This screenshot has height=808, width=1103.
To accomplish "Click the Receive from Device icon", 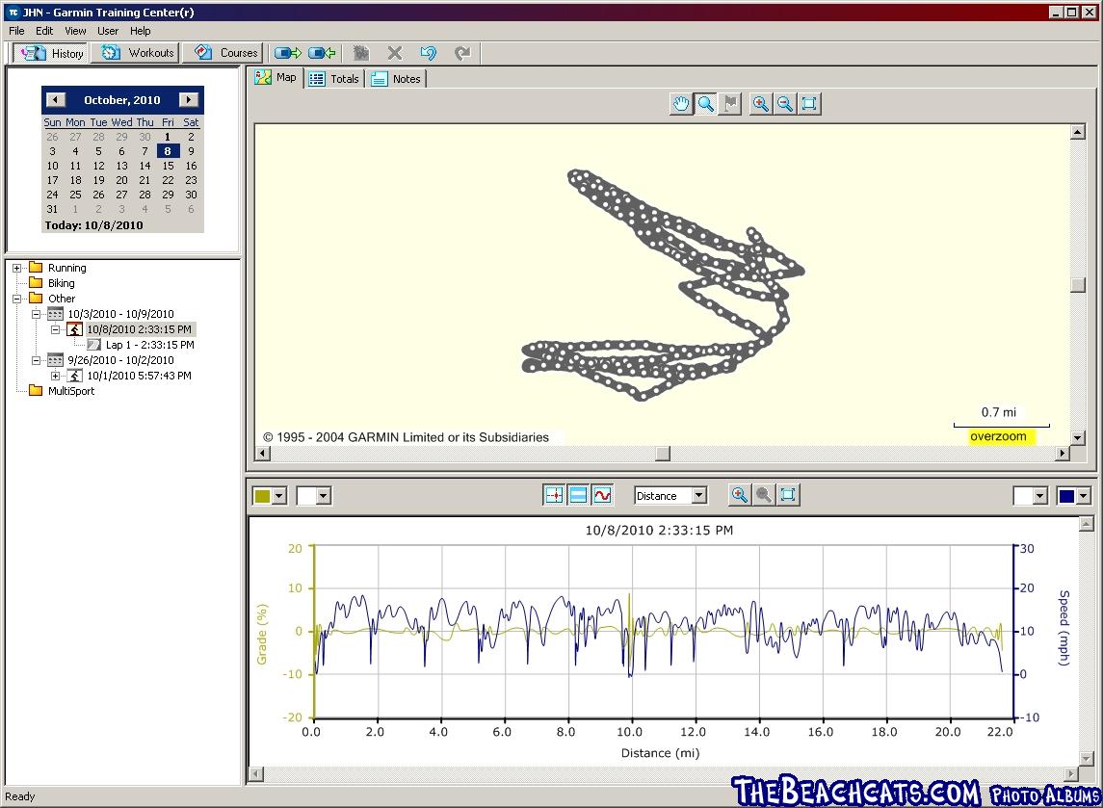I will click(322, 53).
